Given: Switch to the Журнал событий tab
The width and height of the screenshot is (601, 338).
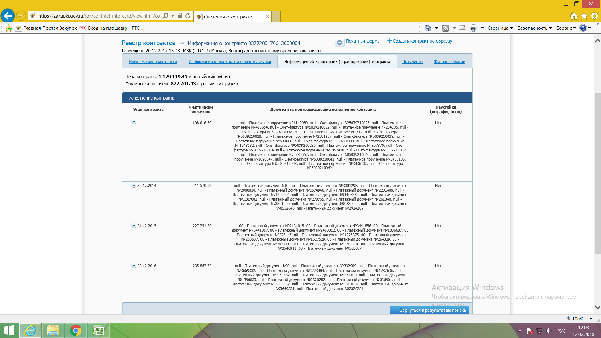Looking at the screenshot, I should (x=449, y=62).
